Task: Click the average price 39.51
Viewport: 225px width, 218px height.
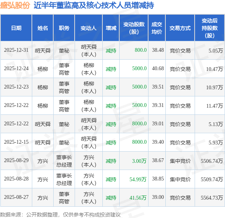Action: click(158, 87)
